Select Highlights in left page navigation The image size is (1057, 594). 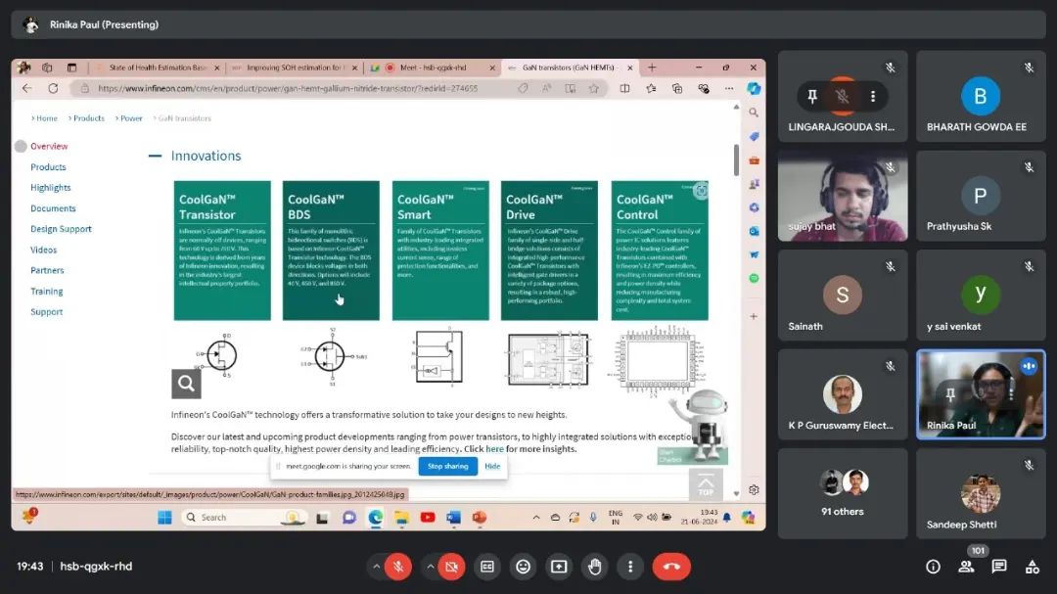[x=51, y=188]
